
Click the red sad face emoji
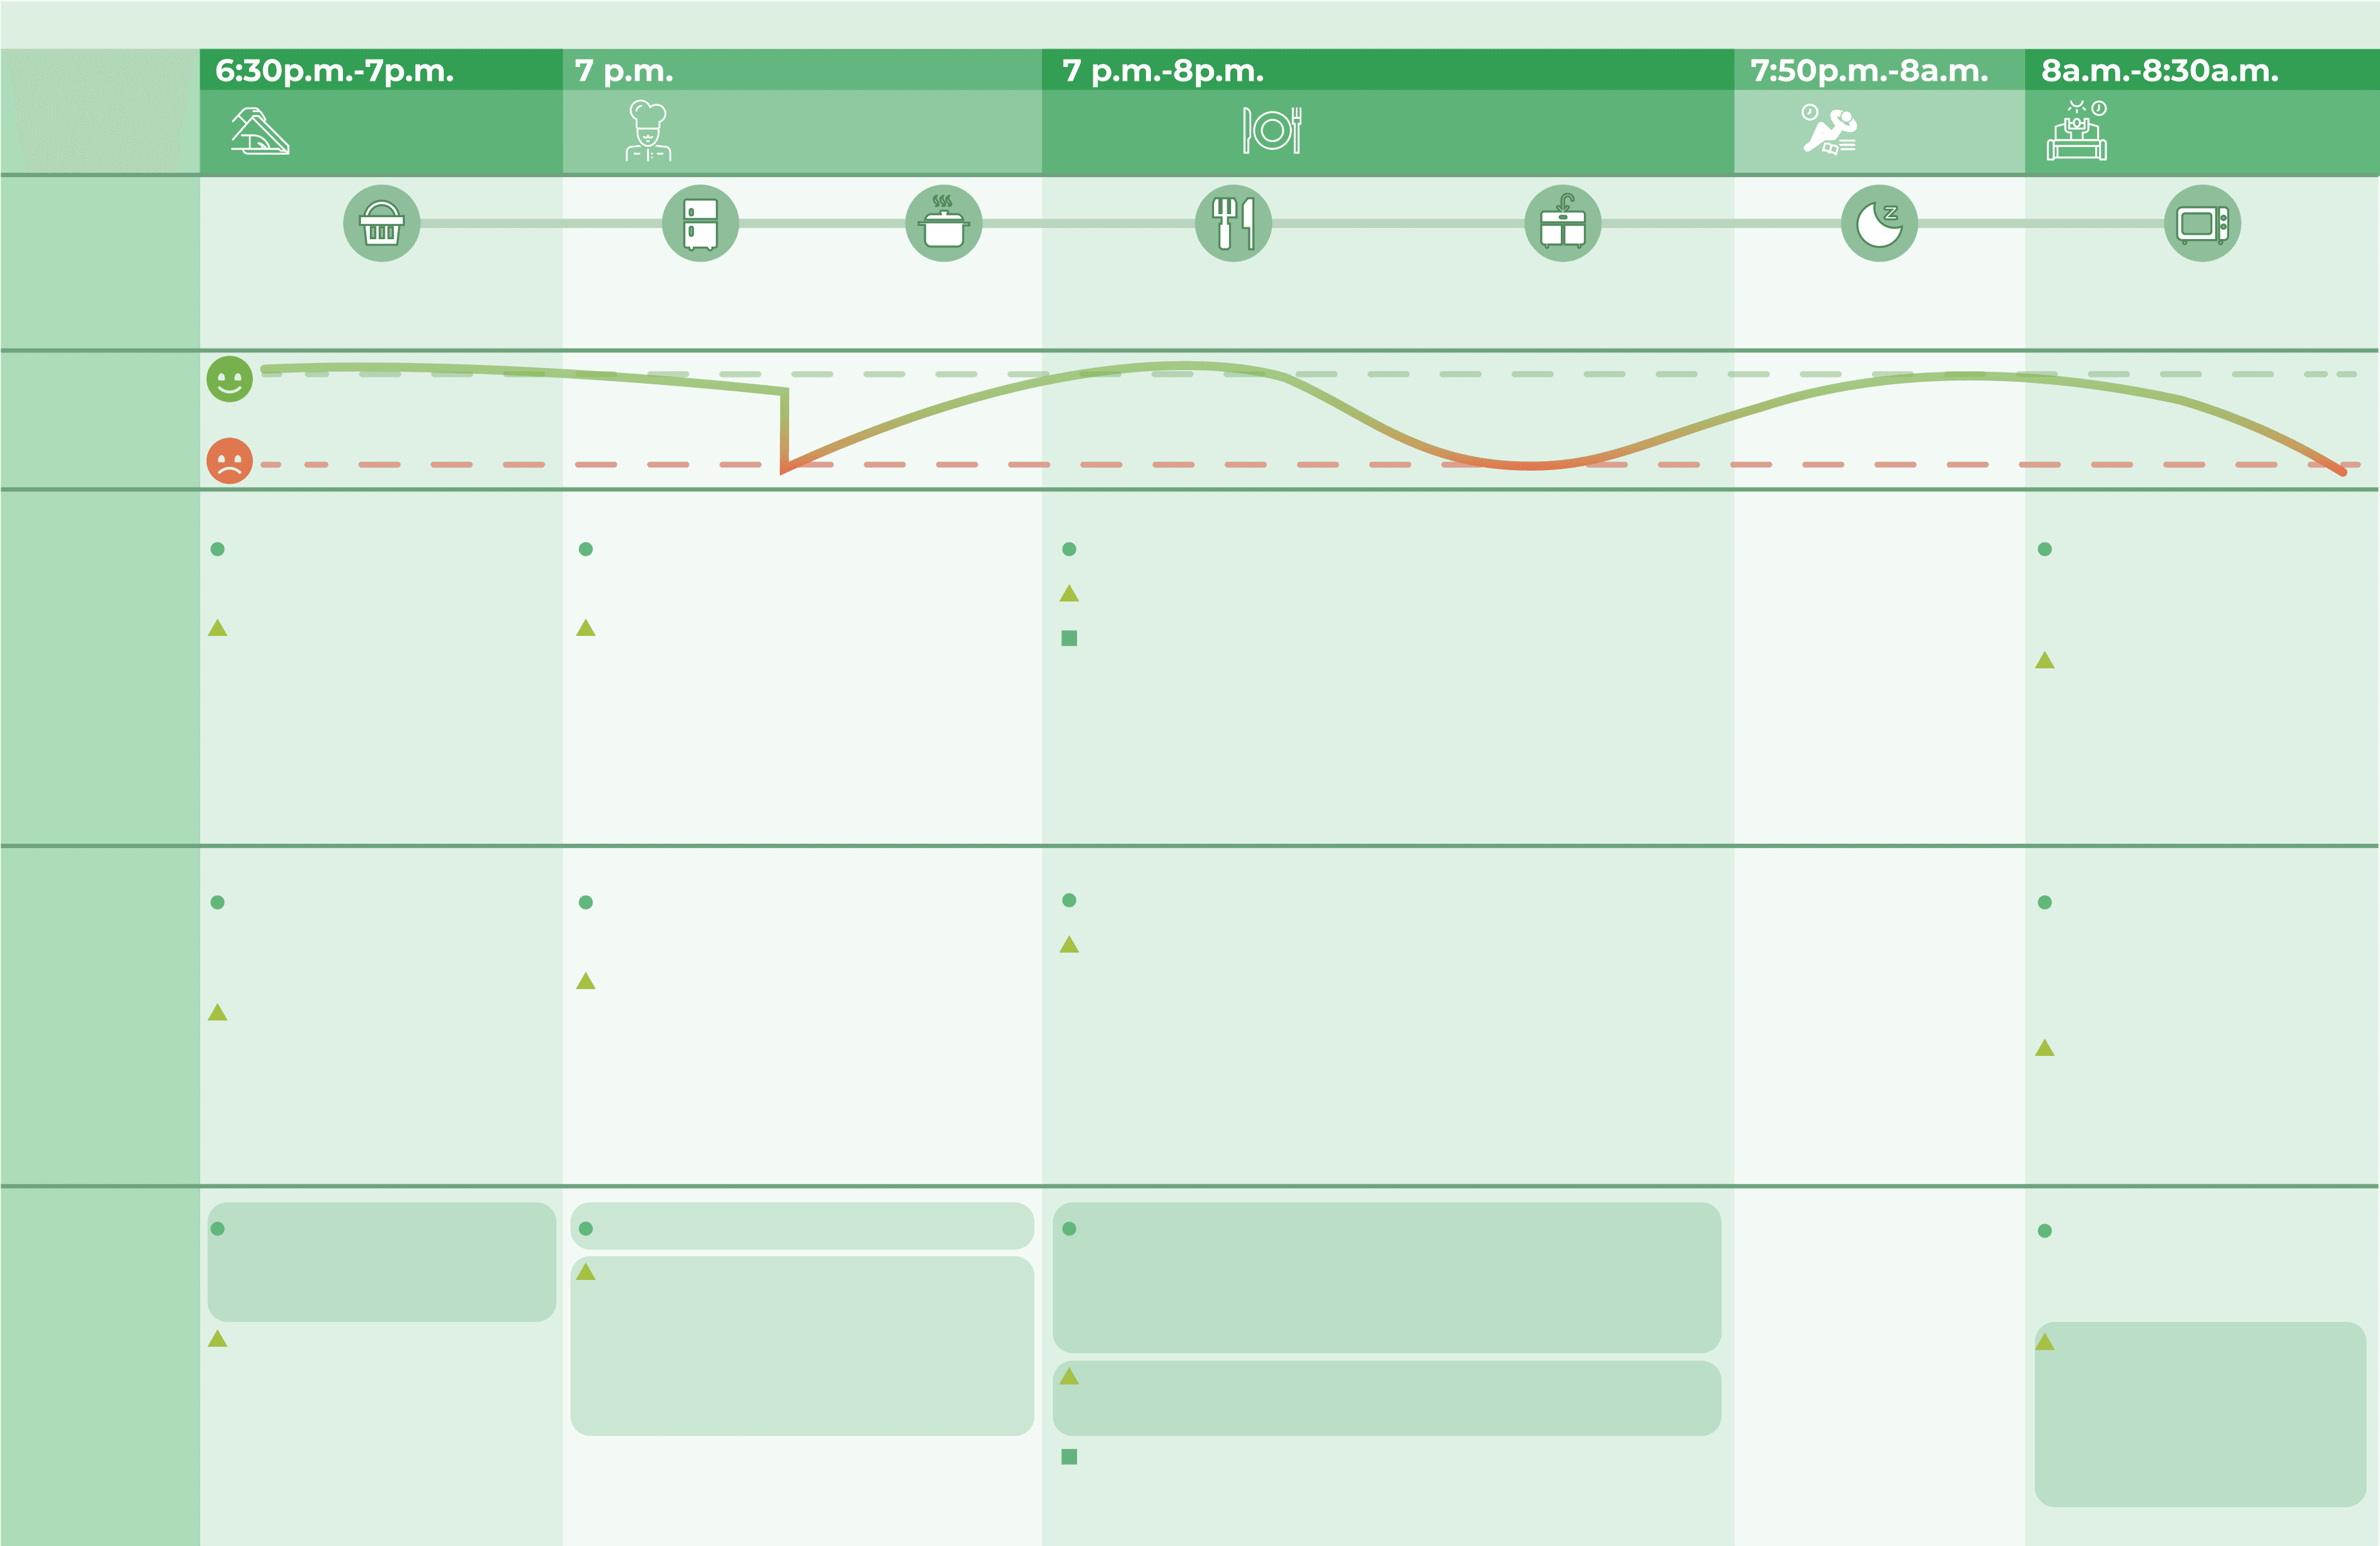(229, 461)
